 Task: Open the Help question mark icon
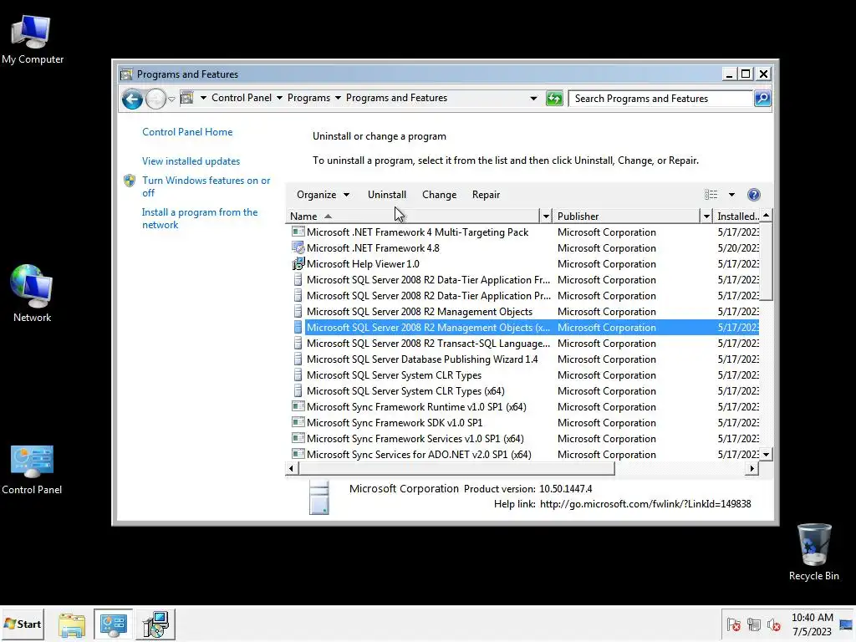coord(754,195)
